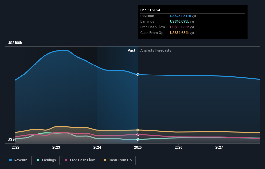The image size is (265, 169).
Task: Click the Revenue row label in tooltip
Action: pyautogui.click(x=147, y=16)
